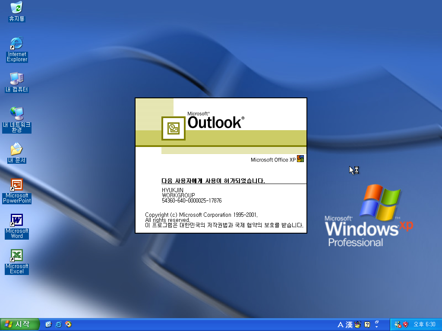Open the 휴지통 recycle bin icon
The image size is (442, 331).
[17, 12]
